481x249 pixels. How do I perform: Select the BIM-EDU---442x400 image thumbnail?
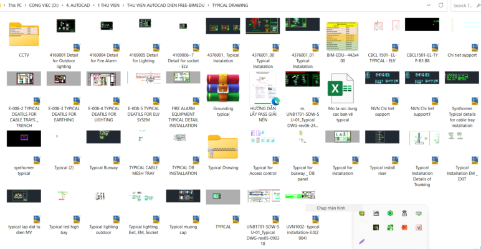[x=342, y=34]
